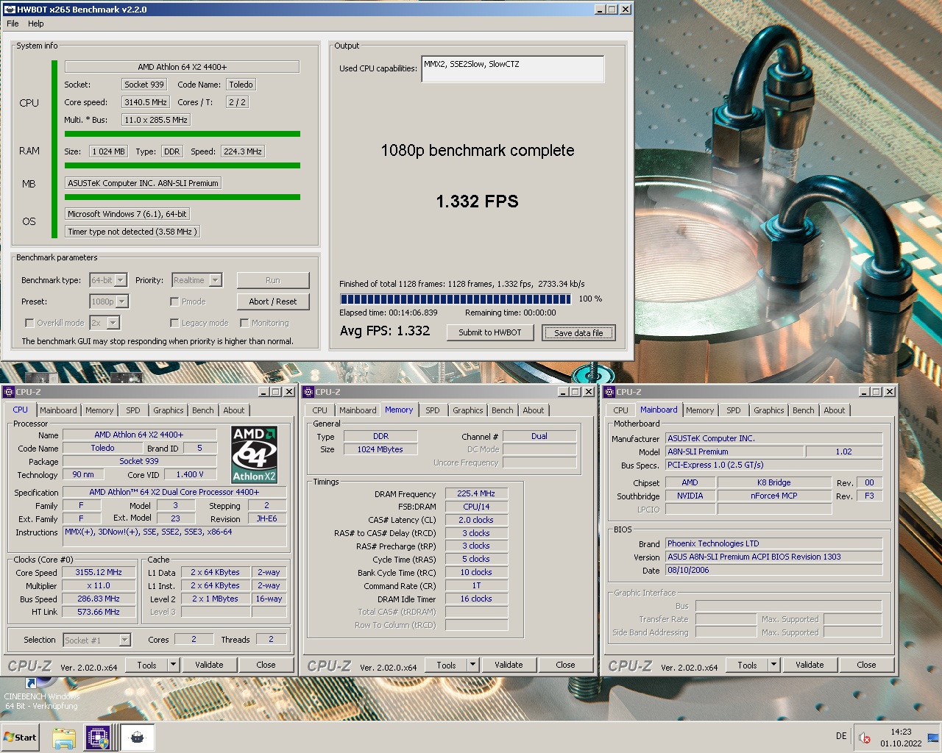Viewport: 942px width, 753px height.
Task: Click the CAS# Latency 2.0 clocks value
Action: pos(476,520)
